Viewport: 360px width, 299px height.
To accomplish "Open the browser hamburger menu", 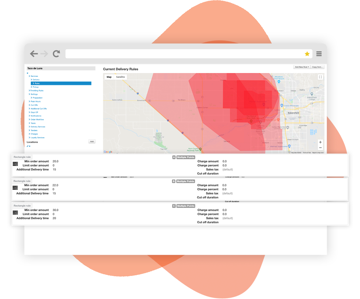I will coord(319,54).
